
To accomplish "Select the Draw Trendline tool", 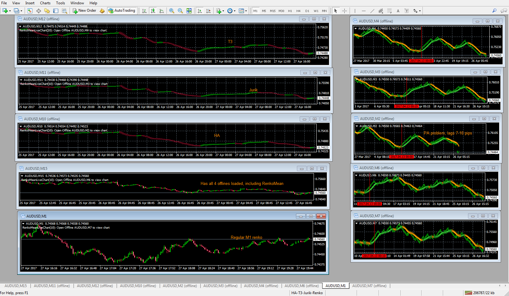I will point(372,11).
